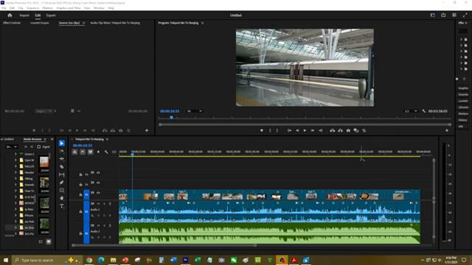The image size is (472, 265).
Task: Open playback resolution dropdown
Action: 411,111
